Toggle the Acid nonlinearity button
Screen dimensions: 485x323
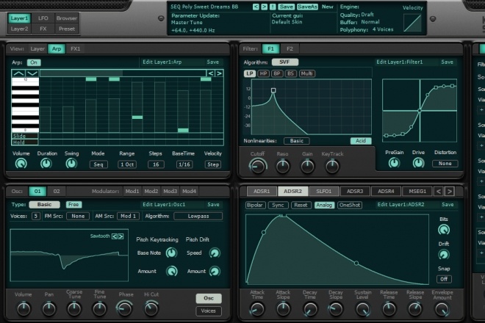click(x=361, y=141)
